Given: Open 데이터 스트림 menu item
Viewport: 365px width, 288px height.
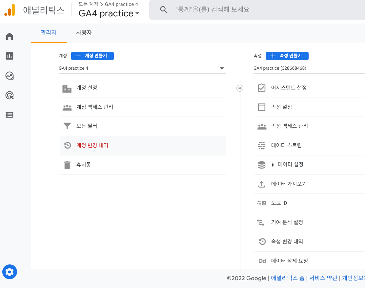Looking at the screenshot, I should pos(310,146).
